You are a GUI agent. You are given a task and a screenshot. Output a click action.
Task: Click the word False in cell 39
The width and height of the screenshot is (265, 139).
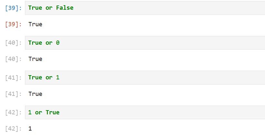[65, 8]
